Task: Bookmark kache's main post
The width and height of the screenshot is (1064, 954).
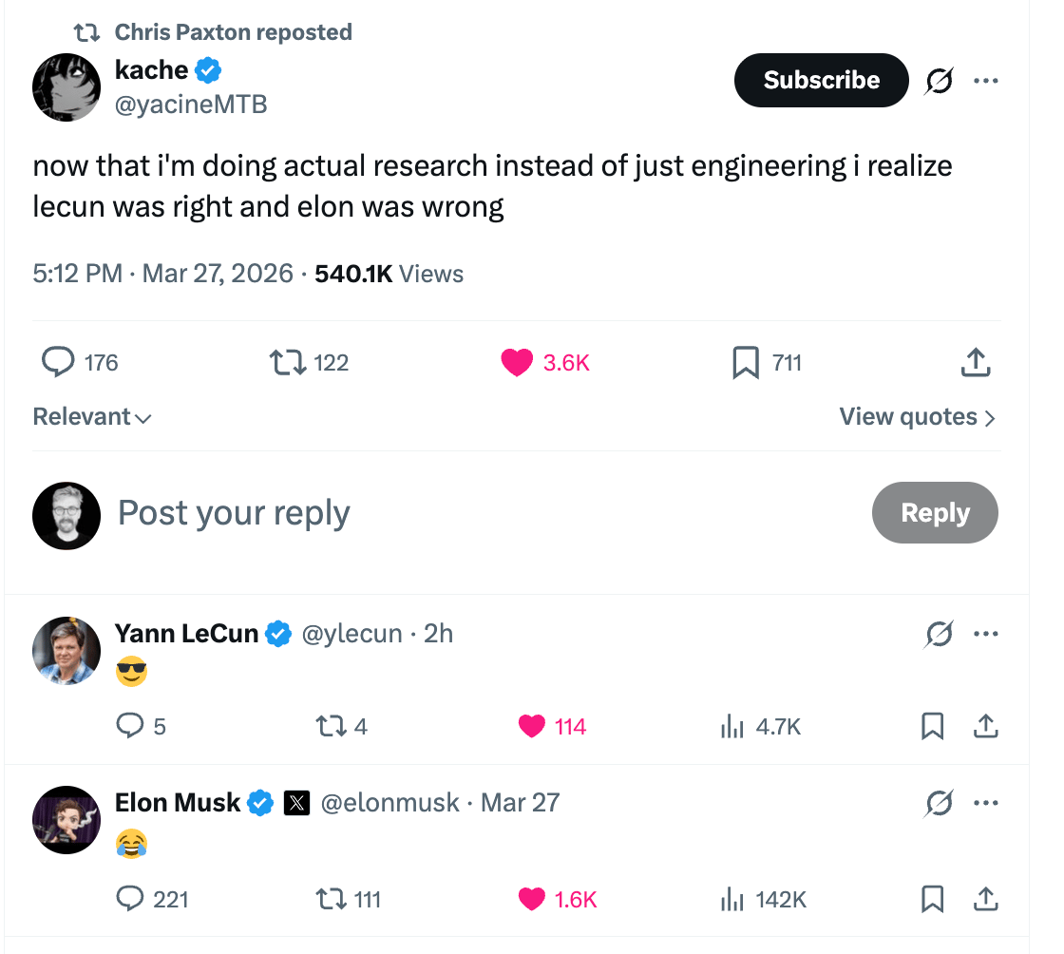Action: pos(746,362)
